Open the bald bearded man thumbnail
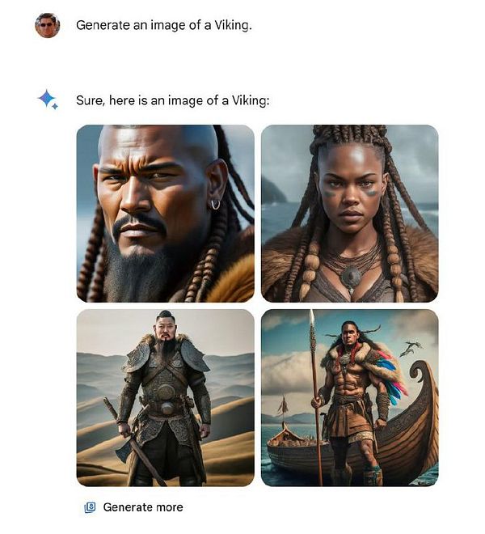This screenshot has width=485, height=534. (166, 214)
